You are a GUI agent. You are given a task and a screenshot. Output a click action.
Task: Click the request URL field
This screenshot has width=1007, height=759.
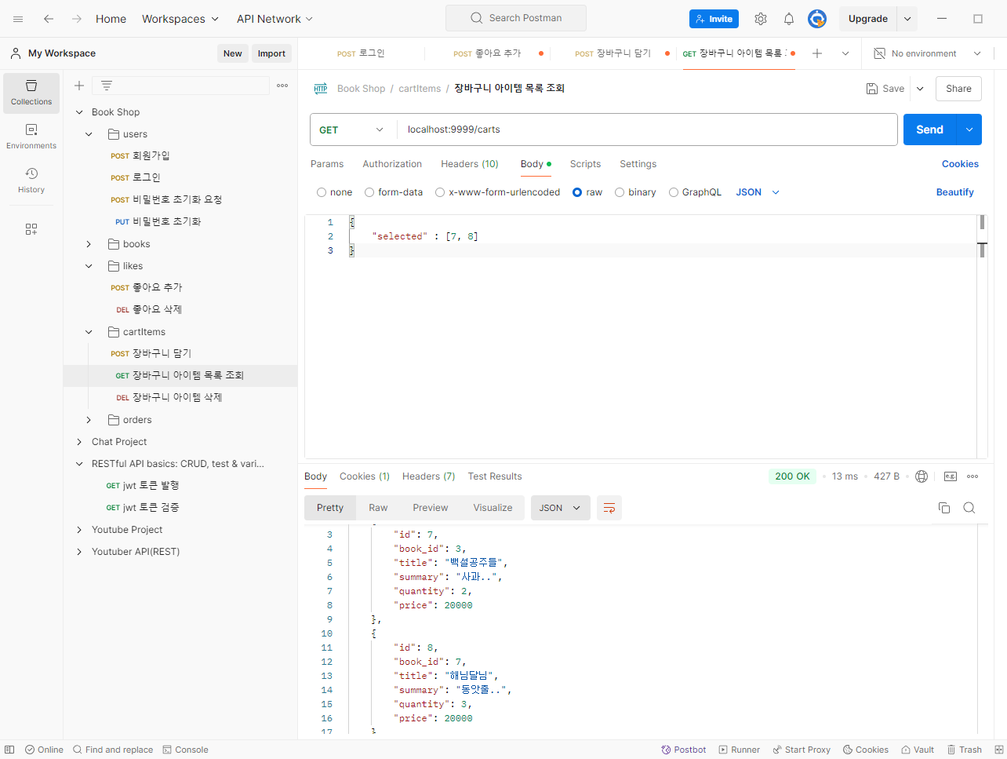tap(647, 130)
